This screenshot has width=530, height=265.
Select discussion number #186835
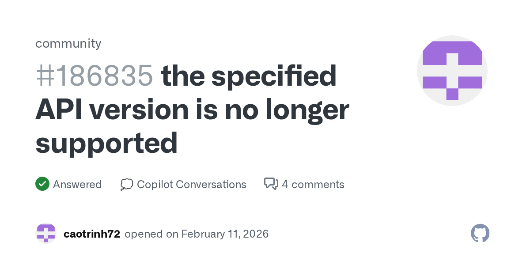[x=95, y=76]
